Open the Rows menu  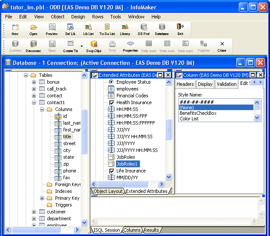tap(98, 17)
